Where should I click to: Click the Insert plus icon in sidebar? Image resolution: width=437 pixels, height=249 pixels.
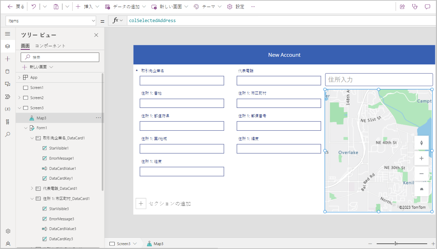pyautogui.click(x=8, y=59)
